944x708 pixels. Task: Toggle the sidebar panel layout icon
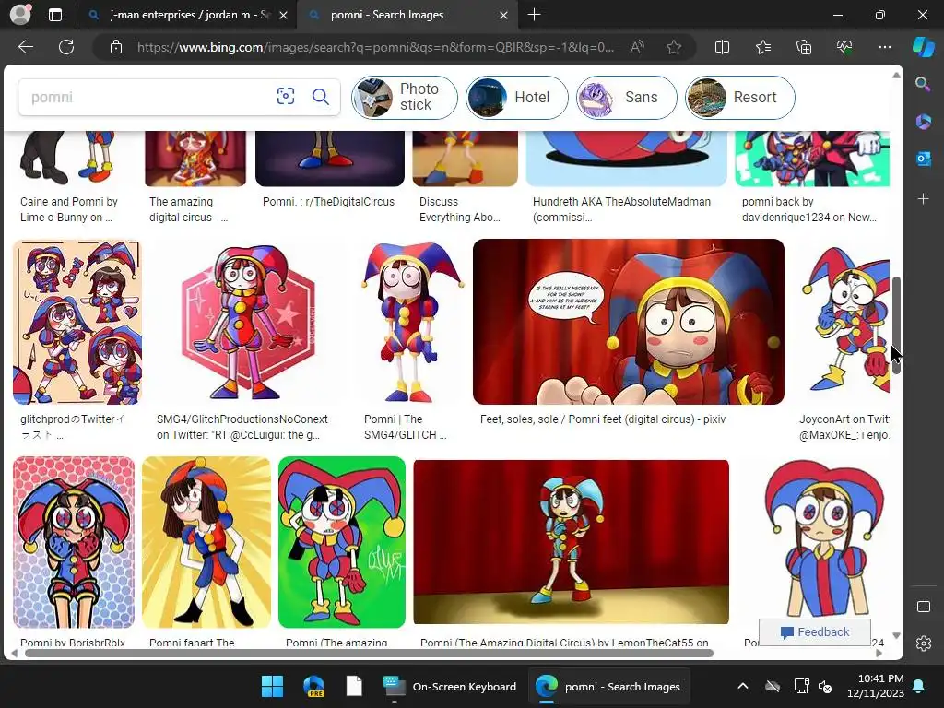(x=924, y=607)
